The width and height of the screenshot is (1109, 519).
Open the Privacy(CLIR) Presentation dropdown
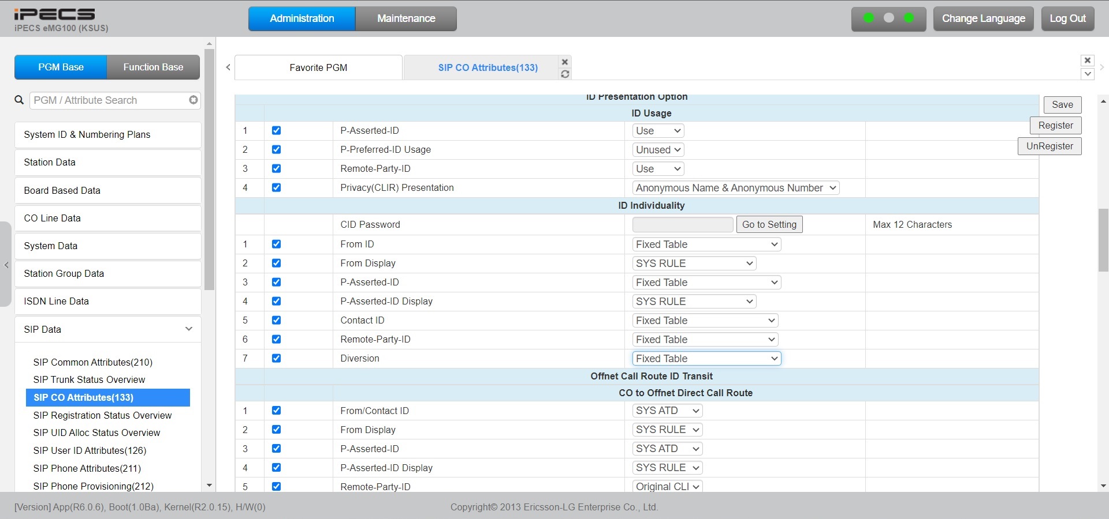(735, 188)
